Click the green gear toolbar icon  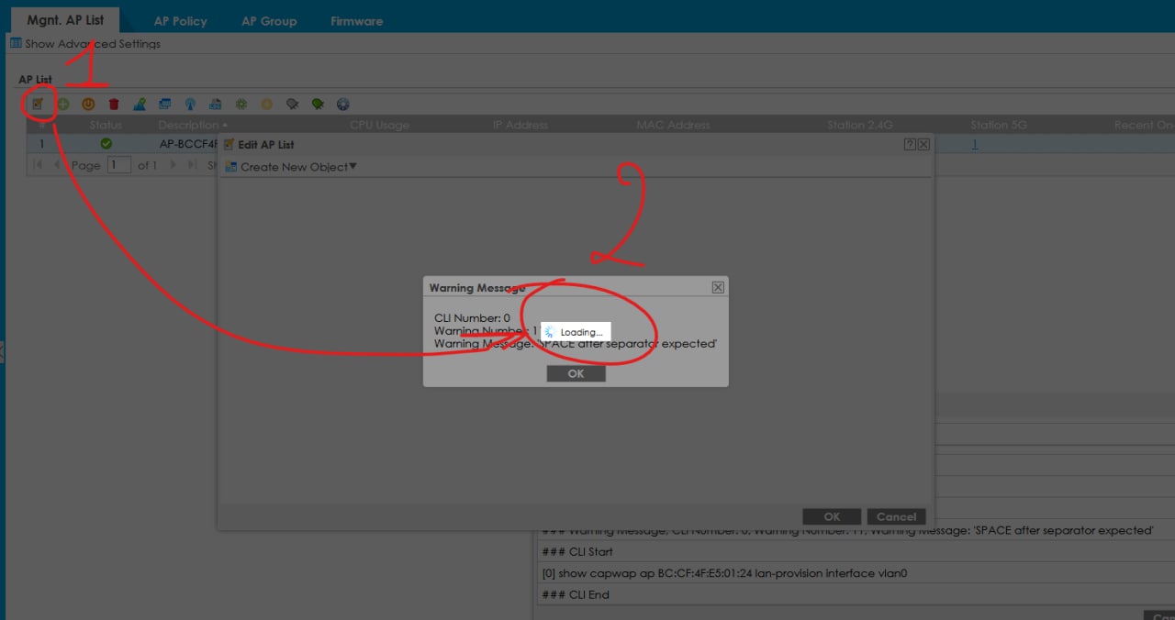[241, 105]
